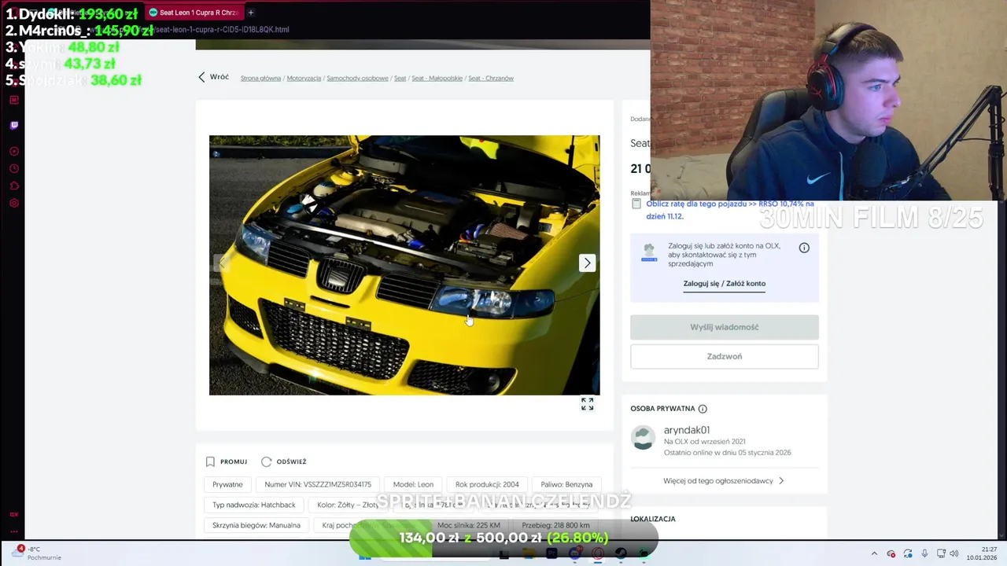Click the PROMUJ bookmark button
Screen dimensions: 1007x566
227,461
